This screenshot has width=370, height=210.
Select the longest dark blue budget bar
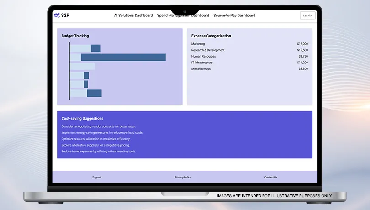click(x=123, y=57)
